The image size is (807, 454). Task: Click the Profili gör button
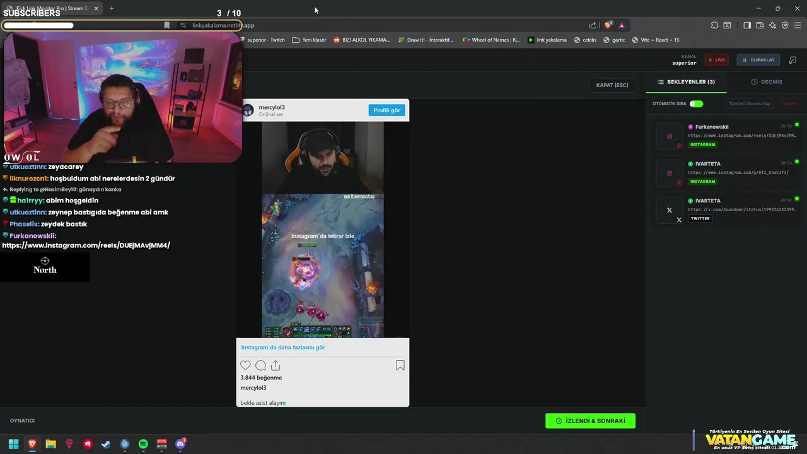[x=386, y=110]
